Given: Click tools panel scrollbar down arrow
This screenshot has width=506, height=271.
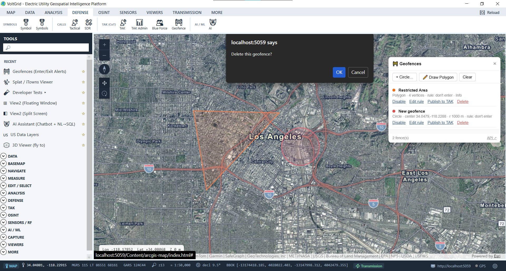Looking at the screenshot, I should point(89,257).
